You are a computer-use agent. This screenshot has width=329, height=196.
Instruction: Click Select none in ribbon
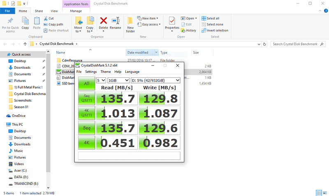click(x=213, y=24)
